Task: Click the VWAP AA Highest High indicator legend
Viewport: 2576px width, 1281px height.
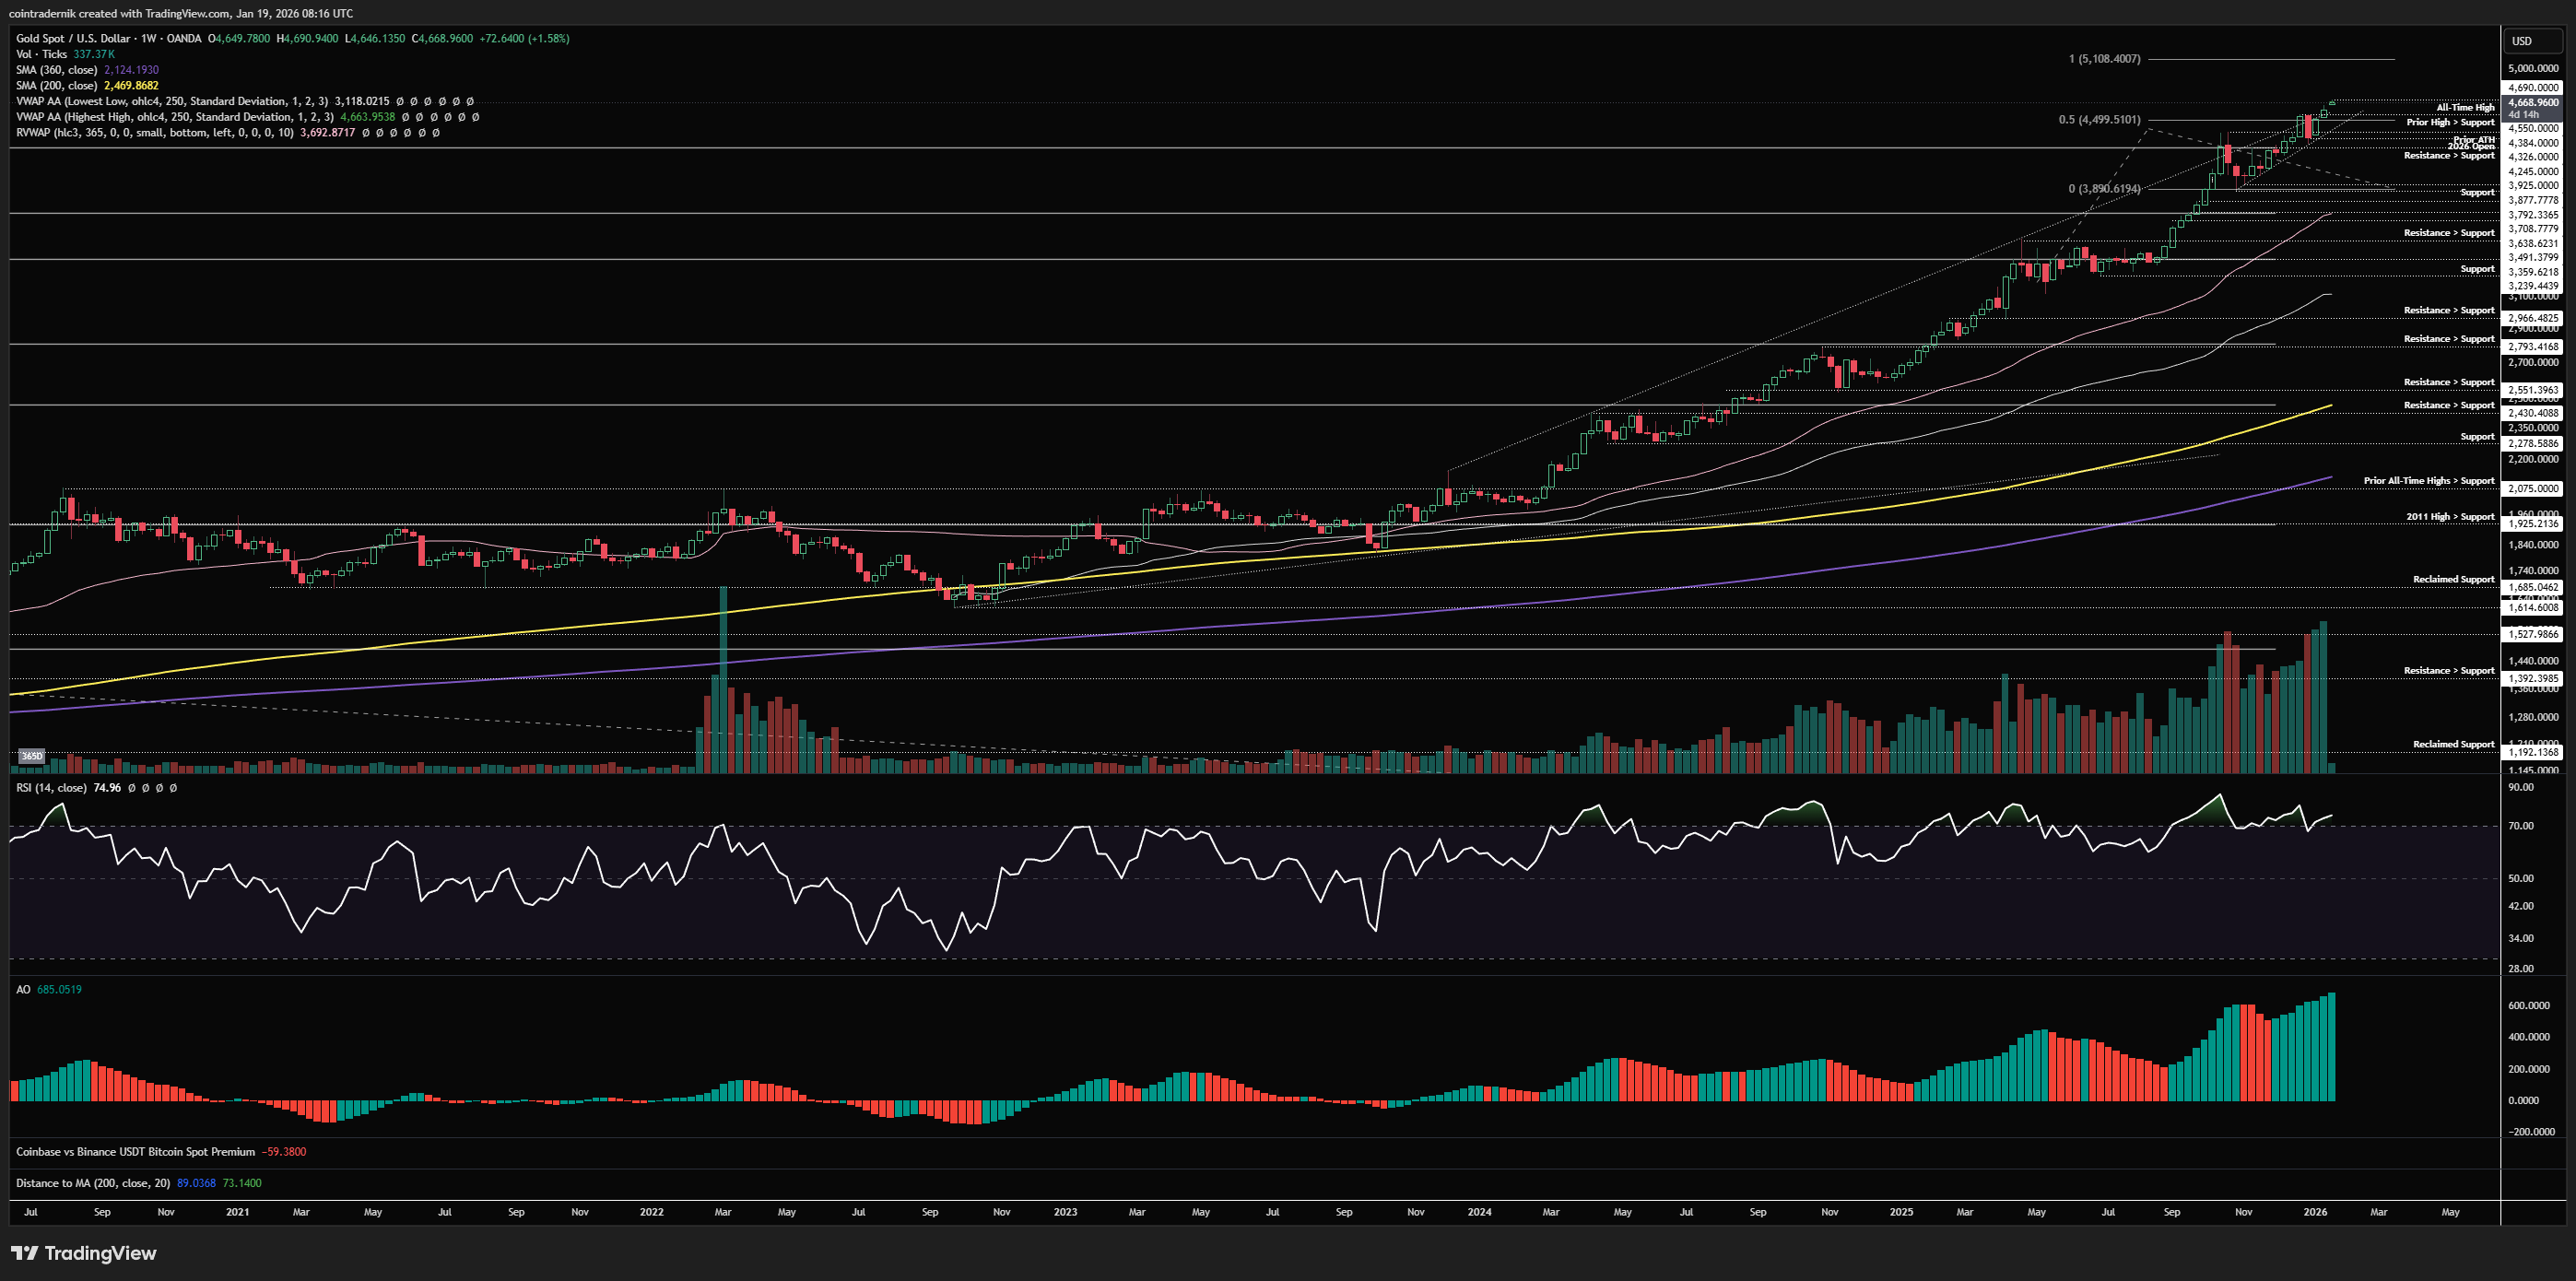Action: [x=175, y=117]
